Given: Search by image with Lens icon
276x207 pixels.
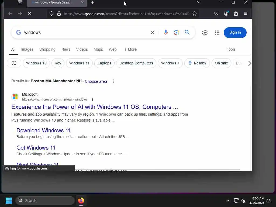Looking at the screenshot, I should [x=176, y=32].
